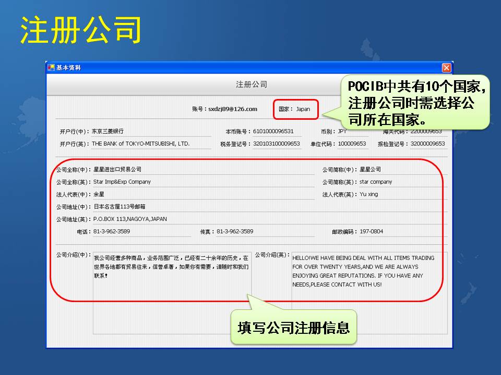The width and height of the screenshot is (501, 375).
Task: Click the 开户行(英) bank name field
Action: click(x=150, y=144)
